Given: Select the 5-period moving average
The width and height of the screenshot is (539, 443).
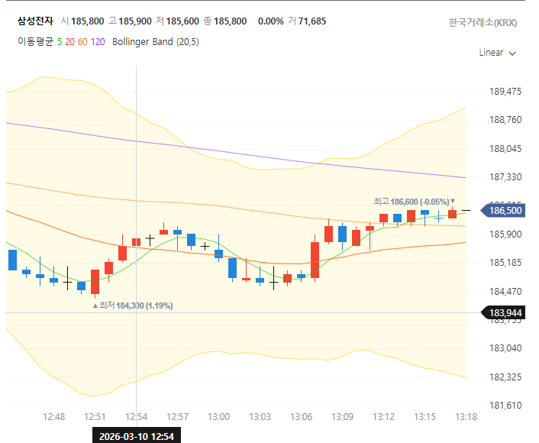Looking at the screenshot, I should tap(60, 42).
